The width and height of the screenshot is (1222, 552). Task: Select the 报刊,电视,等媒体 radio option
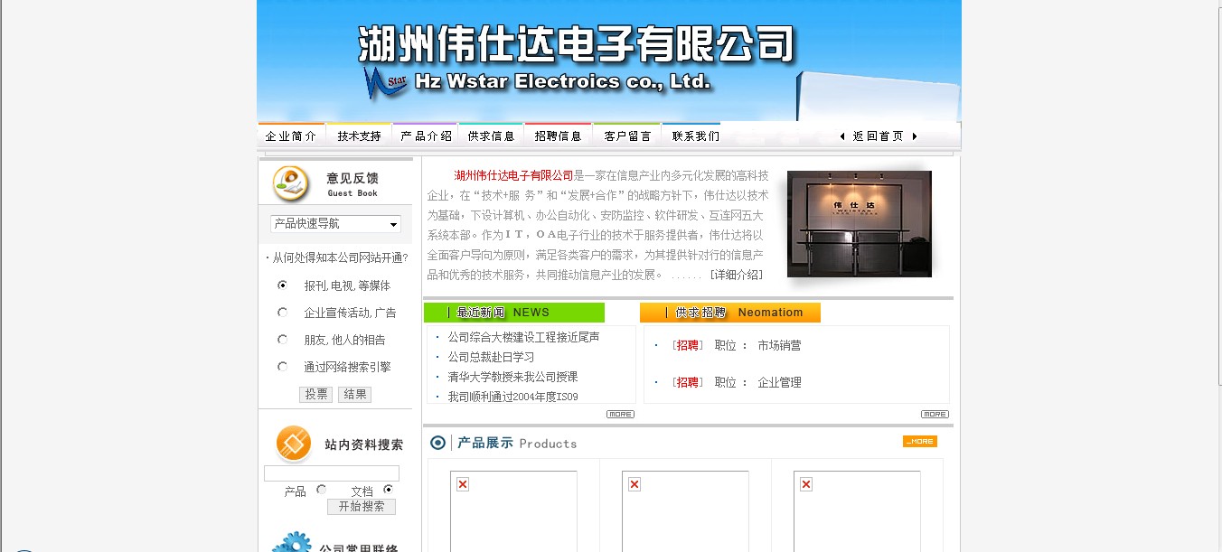point(283,285)
